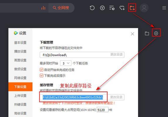168x117 pixels.
Task: Open the folder icon beside gear
Action: [x=147, y=33]
